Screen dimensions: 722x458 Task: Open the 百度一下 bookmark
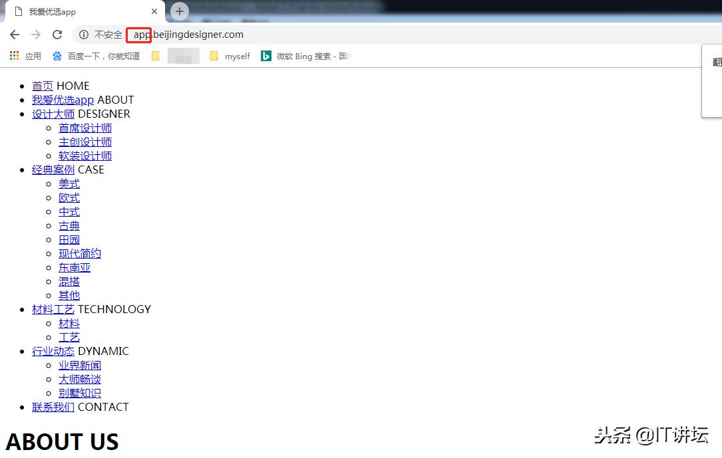[96, 56]
